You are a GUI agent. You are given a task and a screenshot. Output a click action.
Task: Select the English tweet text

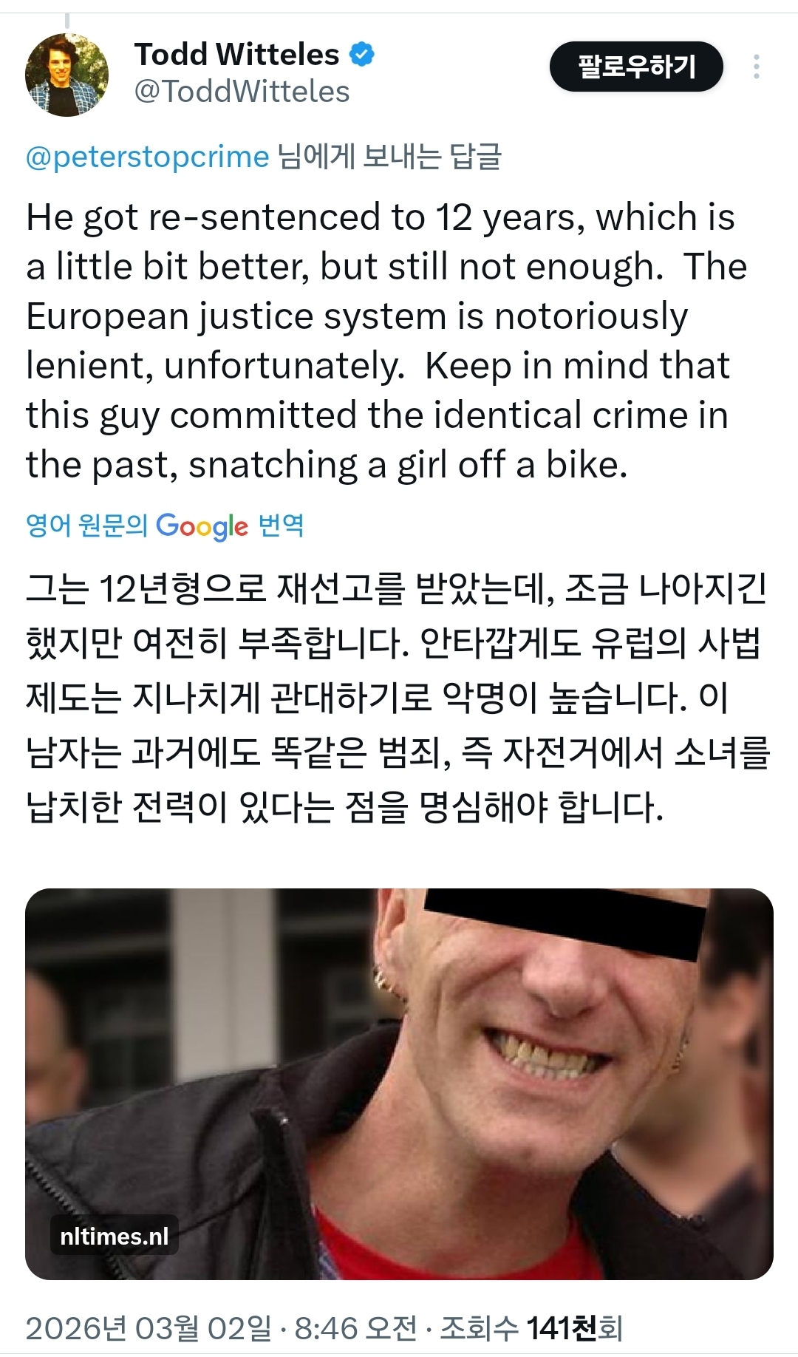(386, 341)
